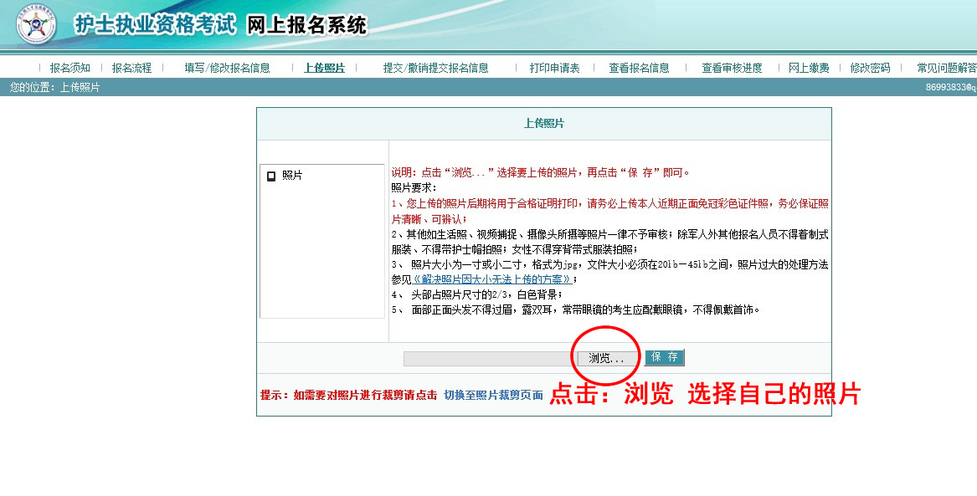Click the nurse exam logo emblem
Screen dimensions: 977x496
point(36,25)
